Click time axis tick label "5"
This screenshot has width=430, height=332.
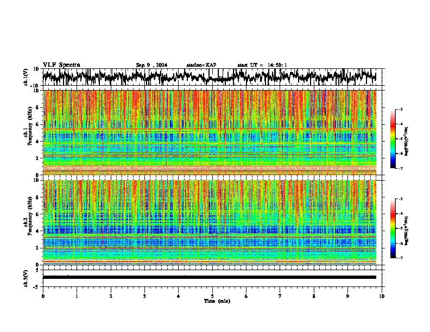tap(212, 296)
